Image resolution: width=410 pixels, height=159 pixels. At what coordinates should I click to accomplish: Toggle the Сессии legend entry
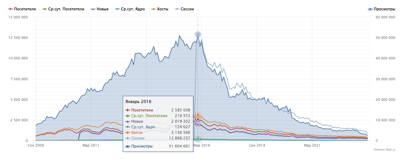185,9
